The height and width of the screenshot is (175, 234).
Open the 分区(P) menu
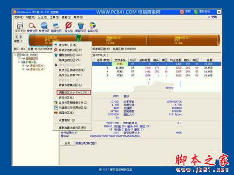point(43,17)
